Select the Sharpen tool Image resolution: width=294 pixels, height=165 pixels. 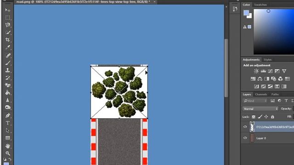click(7, 100)
